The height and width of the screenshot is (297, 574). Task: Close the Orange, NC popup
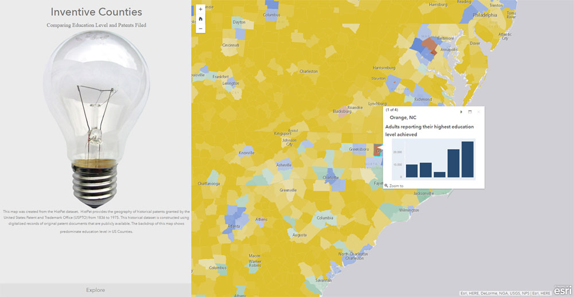tap(479, 112)
